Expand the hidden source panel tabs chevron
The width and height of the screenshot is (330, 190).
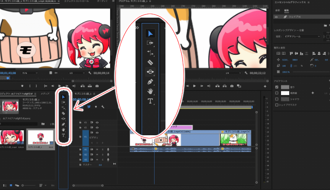pos(113,1)
